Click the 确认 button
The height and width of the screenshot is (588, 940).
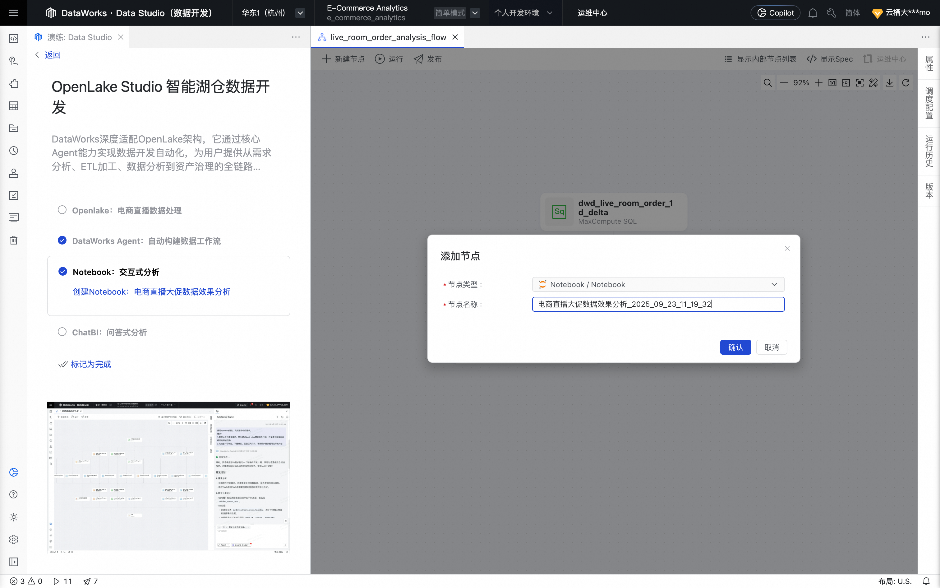pos(735,347)
